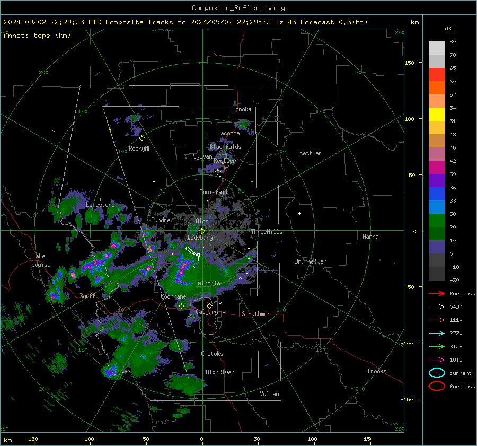Click the magenta 18TS arrow in legend
The height and width of the screenshot is (446, 477).
[437, 360]
